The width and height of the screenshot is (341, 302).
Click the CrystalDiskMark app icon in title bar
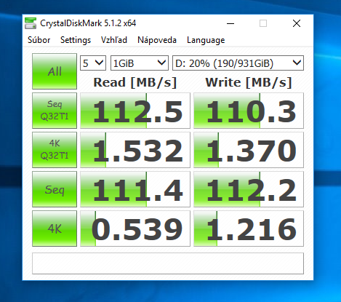coord(31,23)
